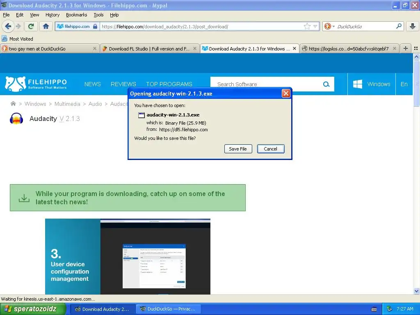This screenshot has width=420, height=315.
Task: Click the DuckDuckGo search input field
Action: tap(365, 27)
